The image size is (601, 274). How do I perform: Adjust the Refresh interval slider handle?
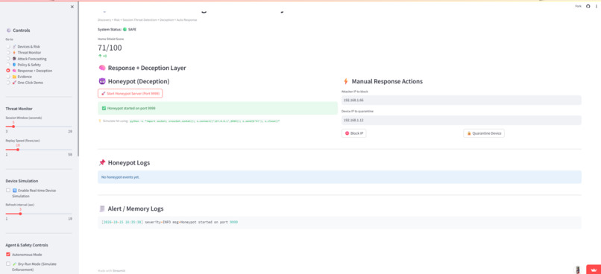coord(20,214)
